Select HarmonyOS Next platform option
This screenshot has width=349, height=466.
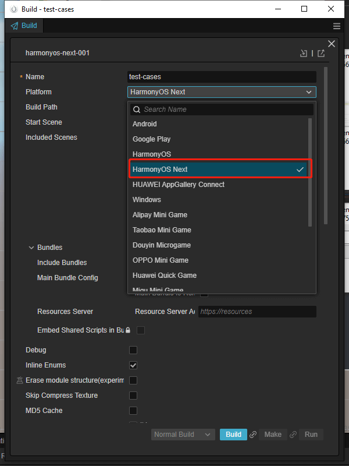219,170
